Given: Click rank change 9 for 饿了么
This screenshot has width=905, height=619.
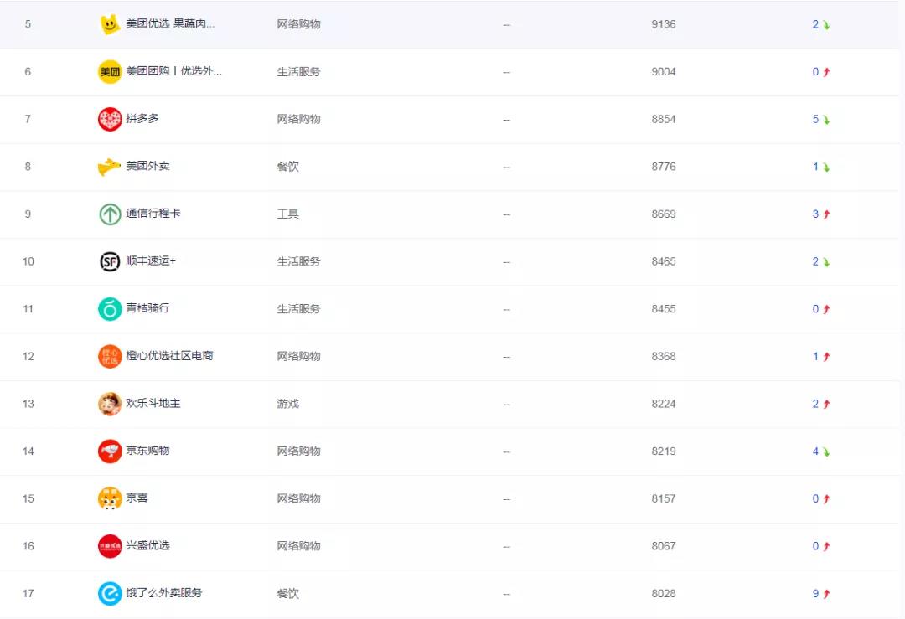Looking at the screenshot, I should (x=815, y=594).
